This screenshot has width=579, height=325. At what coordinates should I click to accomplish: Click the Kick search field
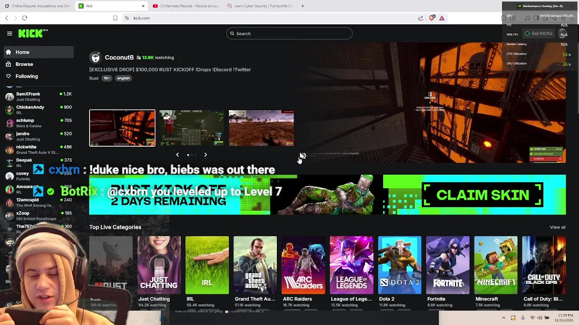coord(289,33)
